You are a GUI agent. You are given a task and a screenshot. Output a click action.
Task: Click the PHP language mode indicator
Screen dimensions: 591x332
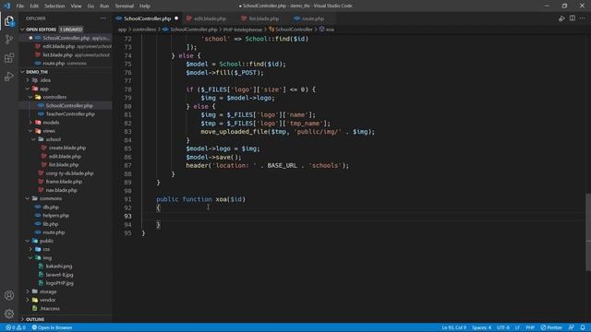(530, 327)
